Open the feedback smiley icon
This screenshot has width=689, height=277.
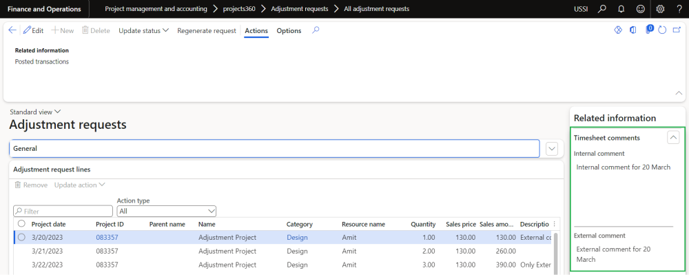[x=641, y=9]
